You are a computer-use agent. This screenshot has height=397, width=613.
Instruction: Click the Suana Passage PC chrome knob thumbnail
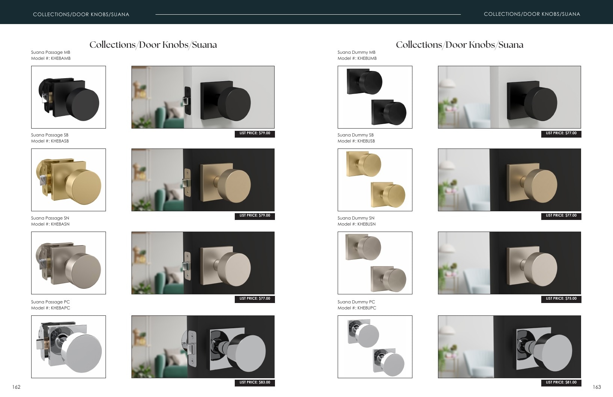68,347
